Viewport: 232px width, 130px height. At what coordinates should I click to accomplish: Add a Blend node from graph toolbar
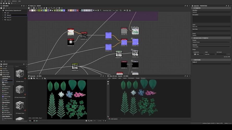[32, 10]
